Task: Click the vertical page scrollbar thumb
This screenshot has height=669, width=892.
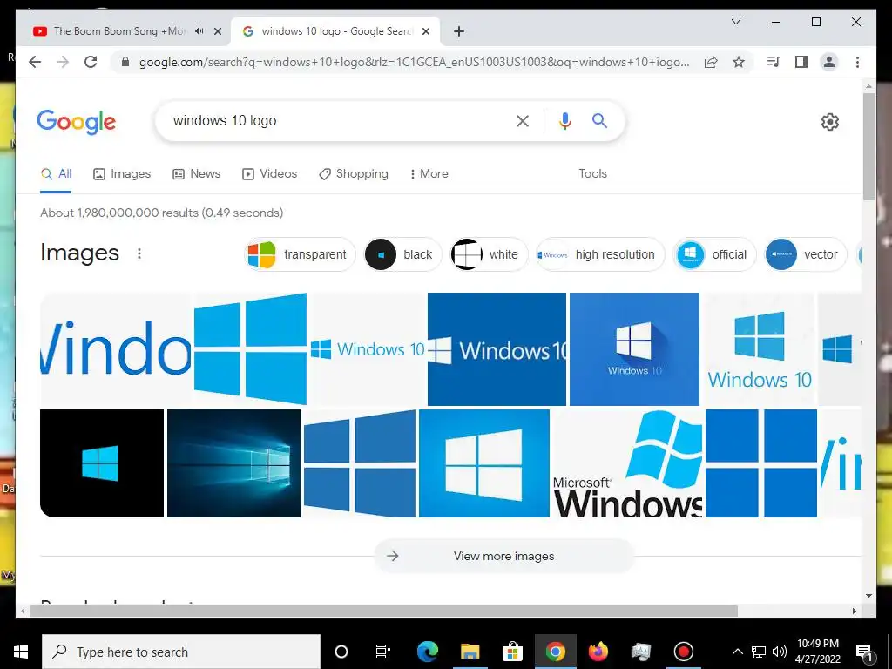Action: click(868, 146)
